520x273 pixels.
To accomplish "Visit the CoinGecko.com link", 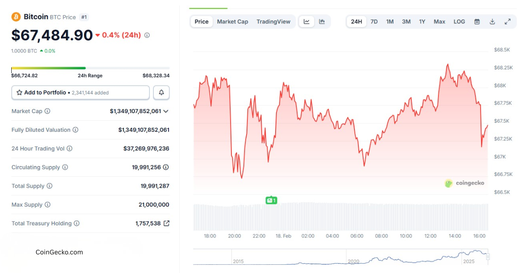I will coord(58,252).
